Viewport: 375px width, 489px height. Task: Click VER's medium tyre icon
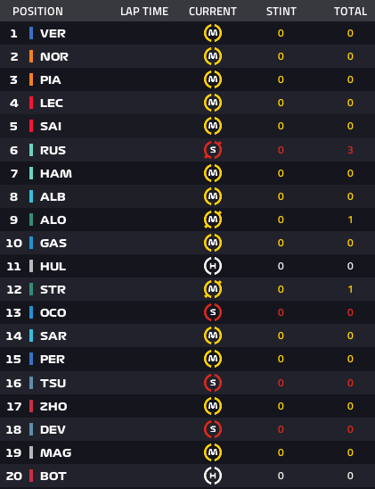(x=213, y=33)
